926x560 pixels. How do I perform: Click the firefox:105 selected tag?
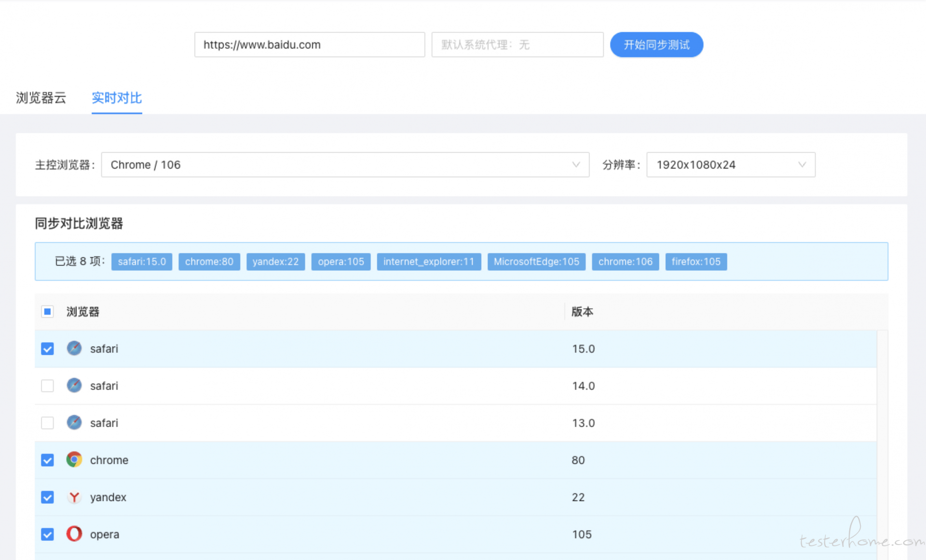click(696, 261)
